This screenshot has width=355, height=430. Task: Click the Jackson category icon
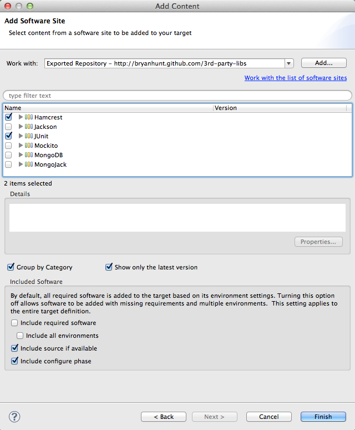click(x=29, y=127)
